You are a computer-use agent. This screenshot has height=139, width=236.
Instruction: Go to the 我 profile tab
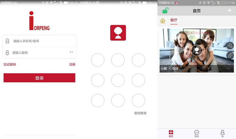[x=222, y=133]
